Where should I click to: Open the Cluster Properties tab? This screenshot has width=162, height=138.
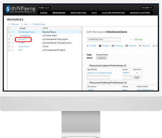(x=114, y=13)
